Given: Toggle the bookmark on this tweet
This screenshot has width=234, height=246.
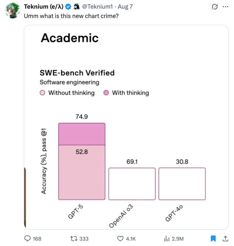Looking at the screenshot, I should (213, 238).
